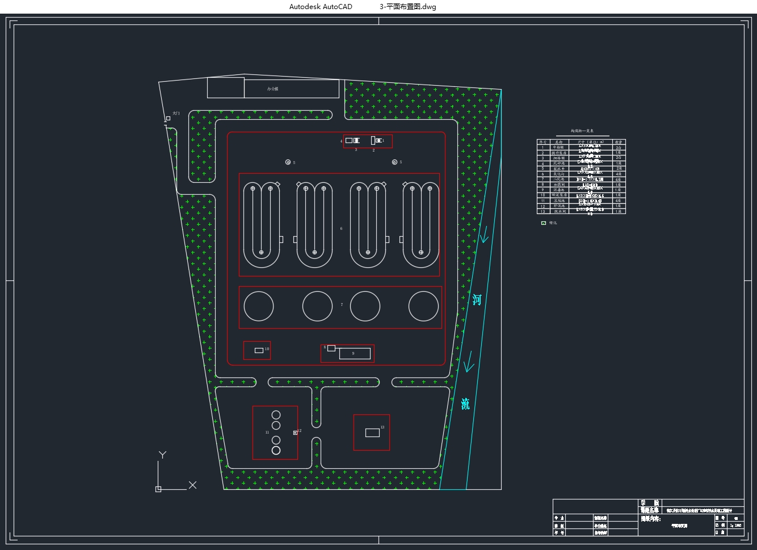Click the 图纸内容 cell in the title block
This screenshot has width=757, height=550.
tap(650, 518)
